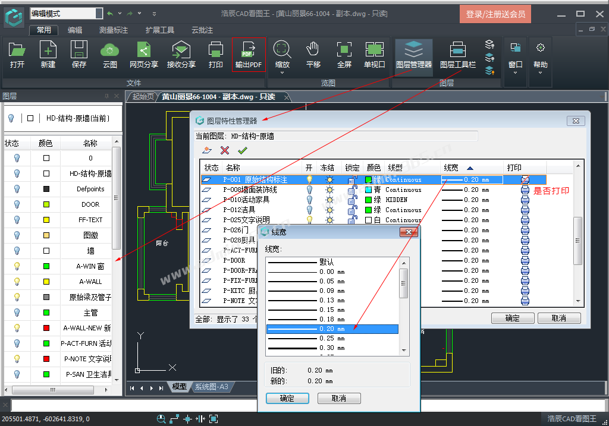Turn off bulb for P-001 layer
The image size is (609, 426).
tap(309, 179)
